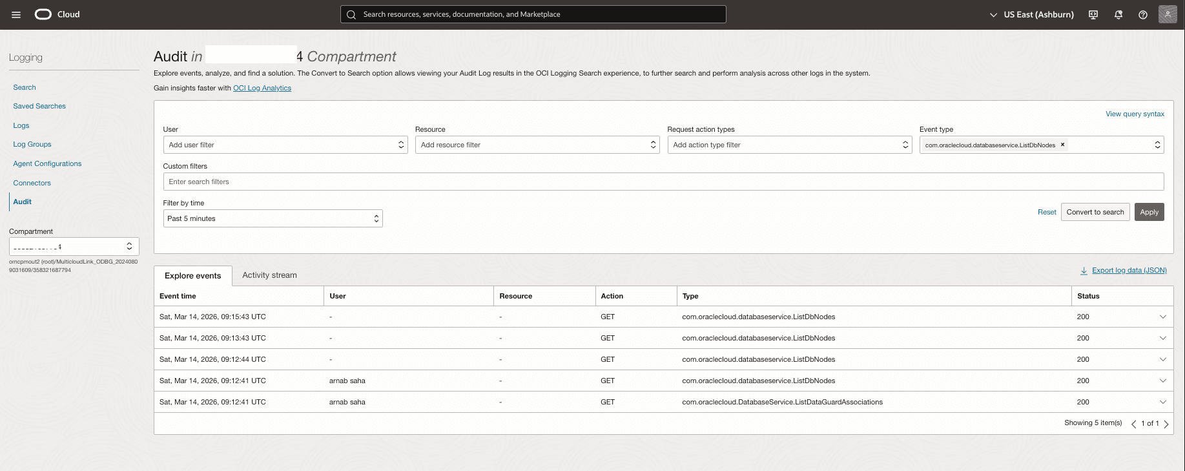Open Log Groups in the sidebar
The height and width of the screenshot is (471, 1185).
(32, 144)
